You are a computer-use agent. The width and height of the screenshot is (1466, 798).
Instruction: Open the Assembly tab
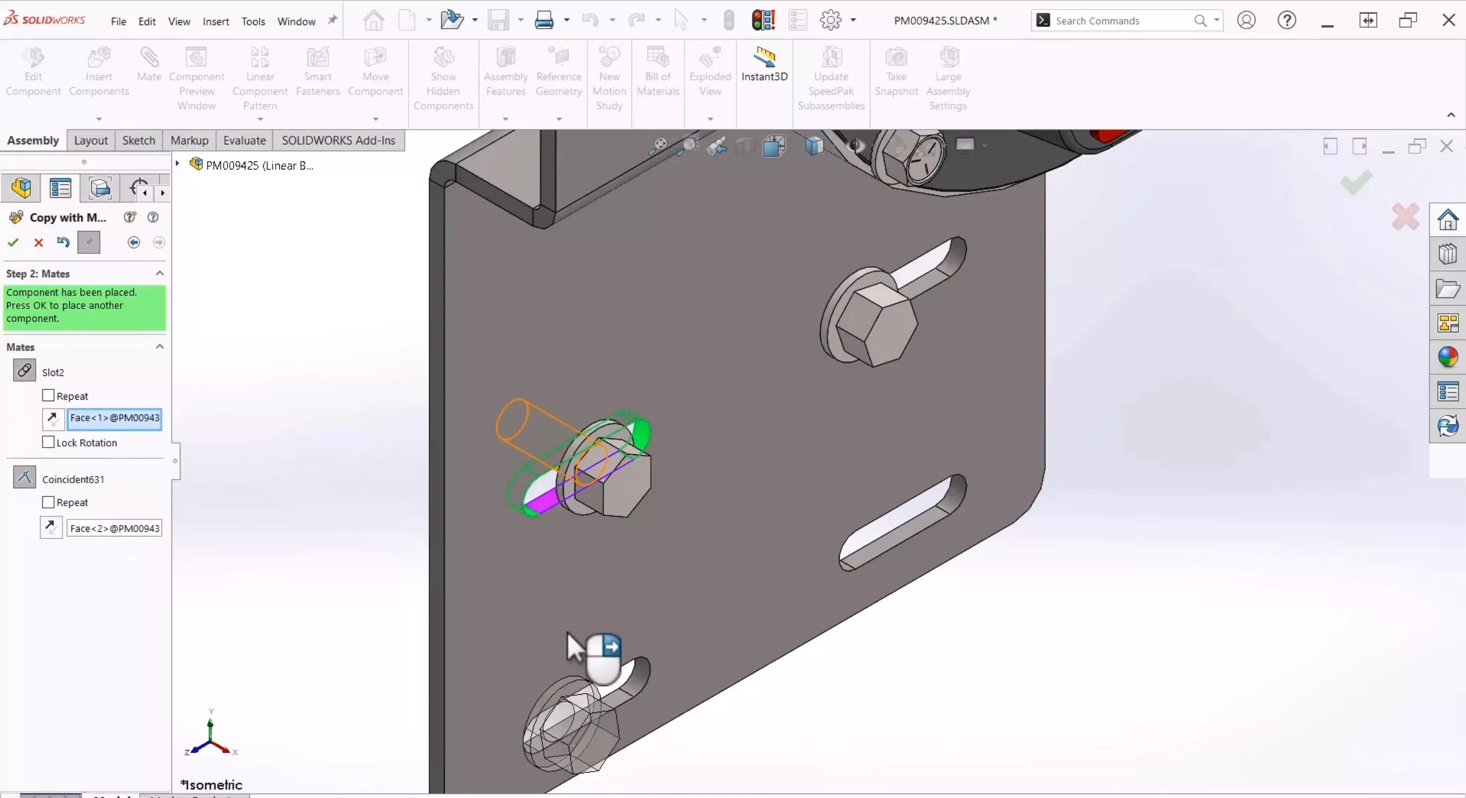(33, 139)
